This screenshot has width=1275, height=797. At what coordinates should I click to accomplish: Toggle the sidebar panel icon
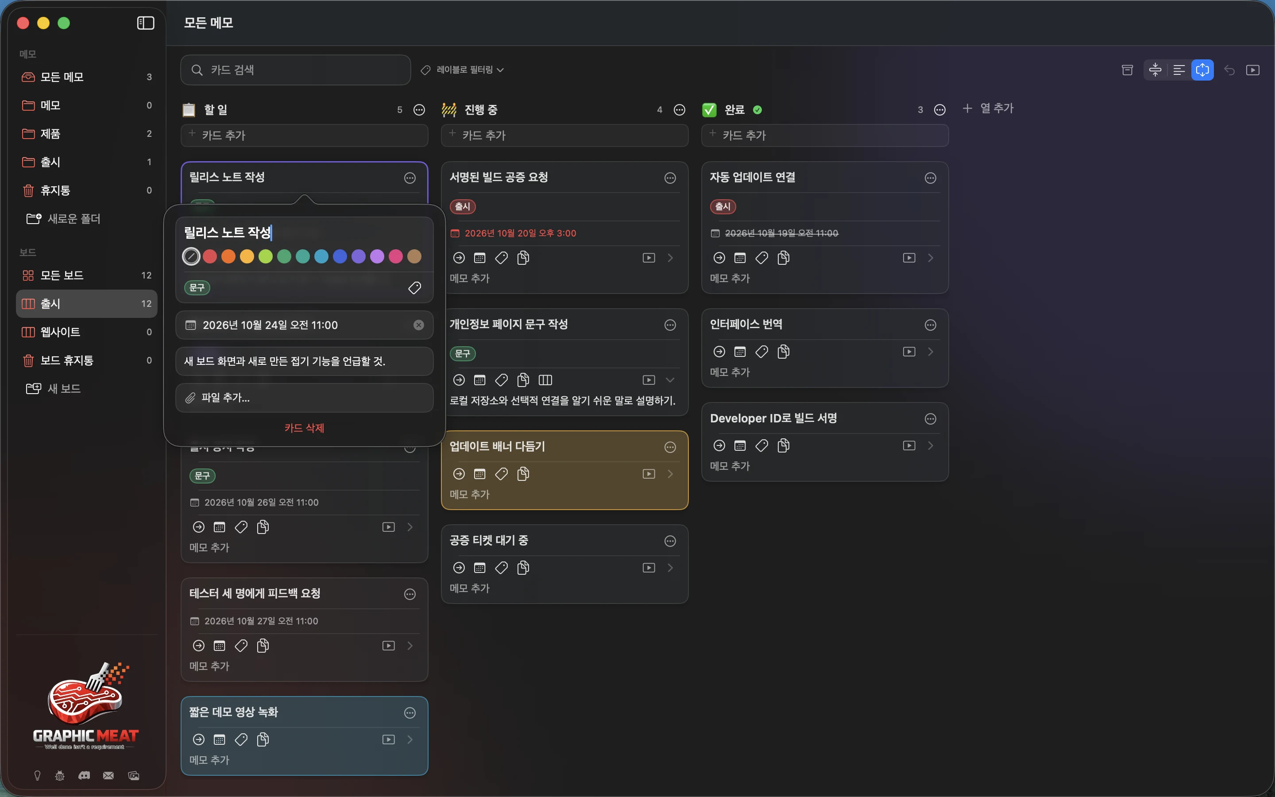(145, 23)
